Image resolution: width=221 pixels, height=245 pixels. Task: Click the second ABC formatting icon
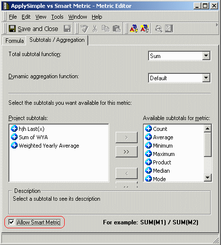[x=145, y=29]
